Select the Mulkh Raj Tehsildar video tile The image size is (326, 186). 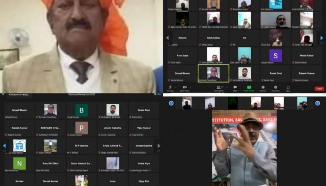[213, 20]
